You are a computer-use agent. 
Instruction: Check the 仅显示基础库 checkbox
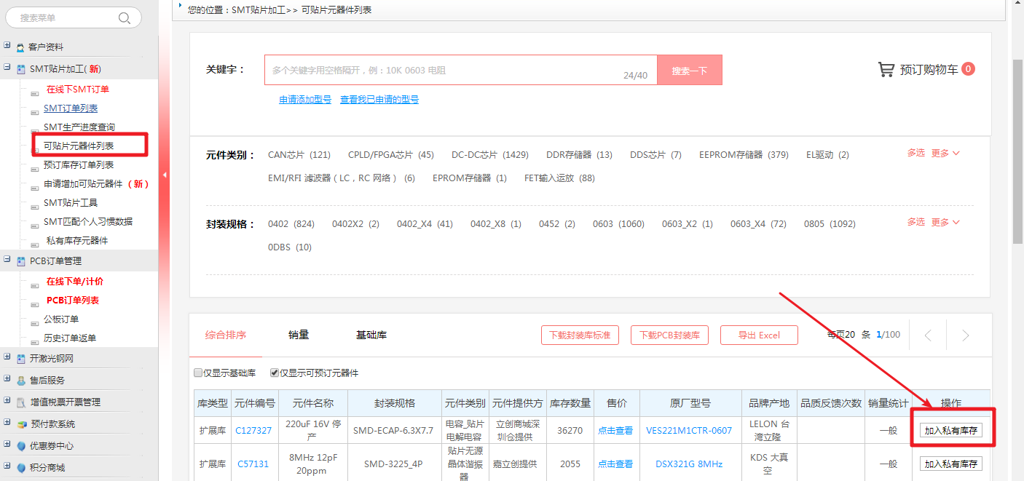click(198, 373)
